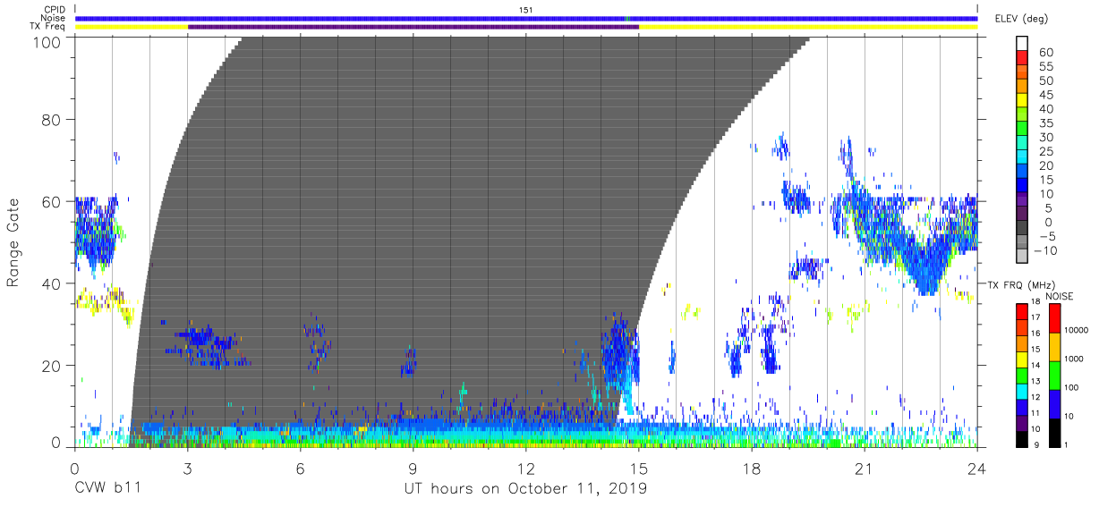Click the 20 tick on the Range Gate axis
Screen dimensions: 1099x507
[x=52, y=365]
